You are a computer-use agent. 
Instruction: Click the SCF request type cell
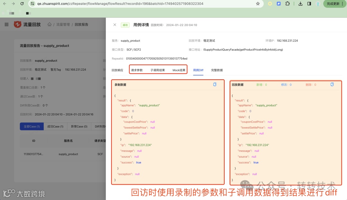(x=100, y=154)
